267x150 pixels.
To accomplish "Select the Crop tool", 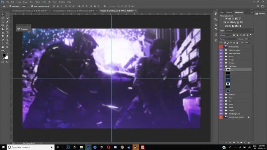I will point(3,22).
